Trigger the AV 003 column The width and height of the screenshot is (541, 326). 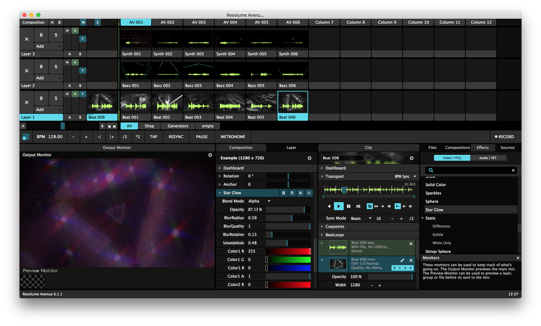coord(199,23)
